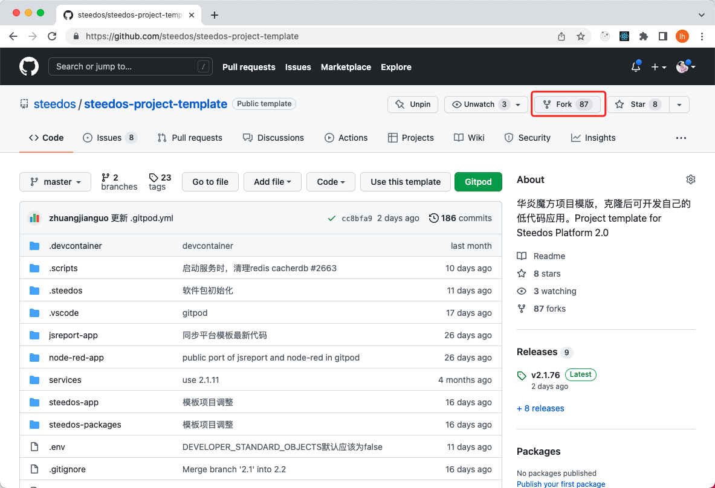Click the Unpin button

point(413,104)
